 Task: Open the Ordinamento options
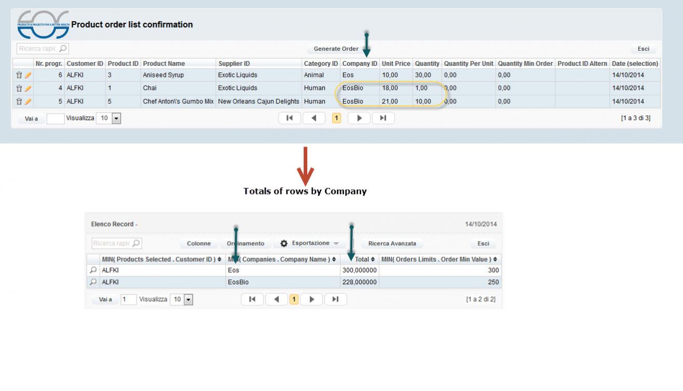pos(245,243)
